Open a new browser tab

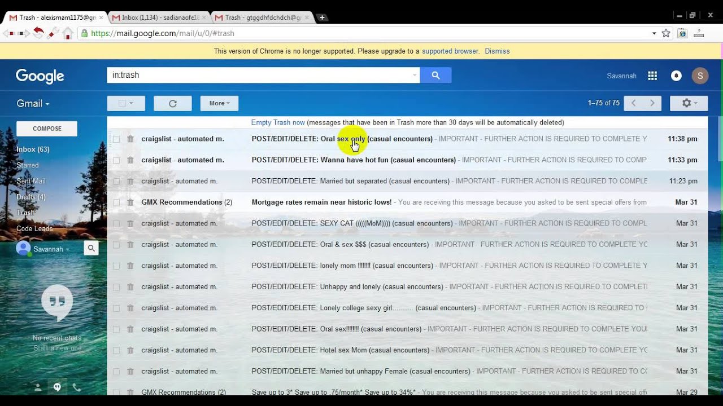(x=322, y=17)
